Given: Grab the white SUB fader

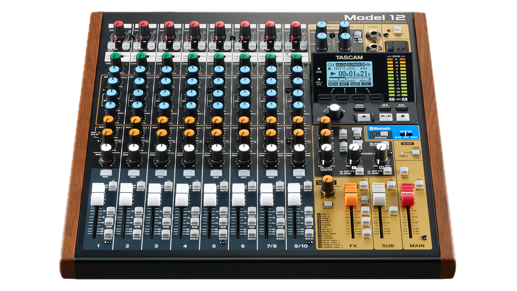Looking at the screenshot, I should (x=379, y=195).
